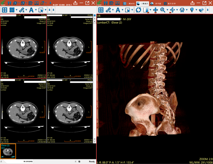
Task: Open link R dropdown arrow
Action: pyautogui.click(x=26, y=10)
